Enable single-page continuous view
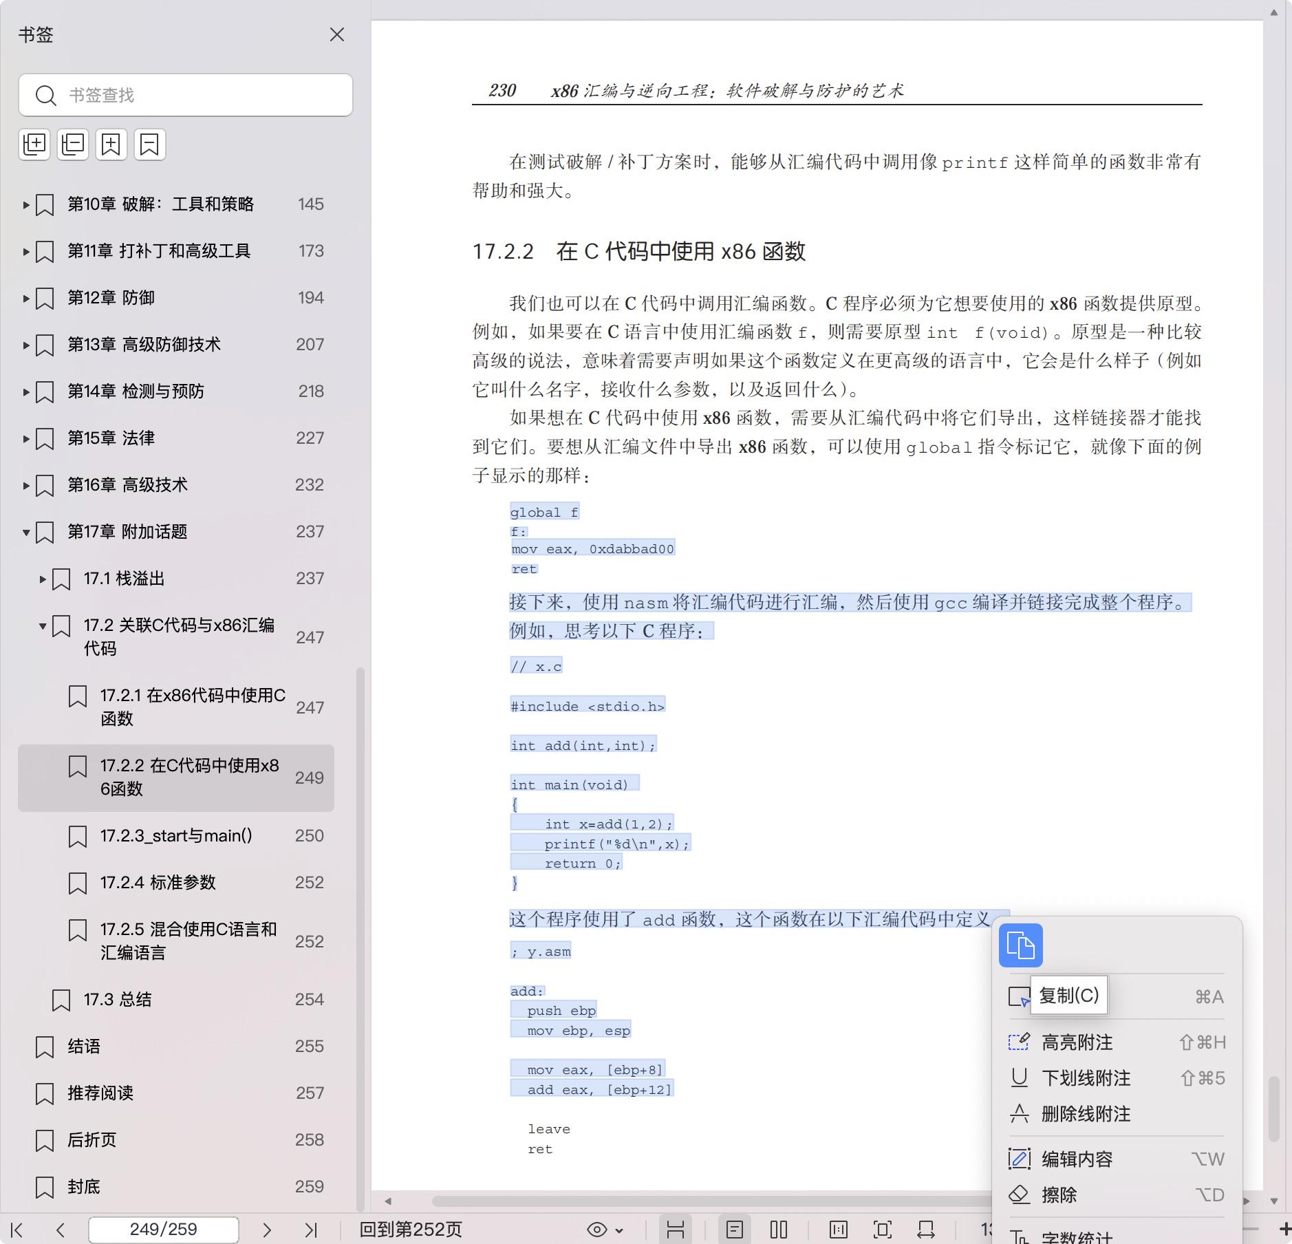 tap(735, 1230)
